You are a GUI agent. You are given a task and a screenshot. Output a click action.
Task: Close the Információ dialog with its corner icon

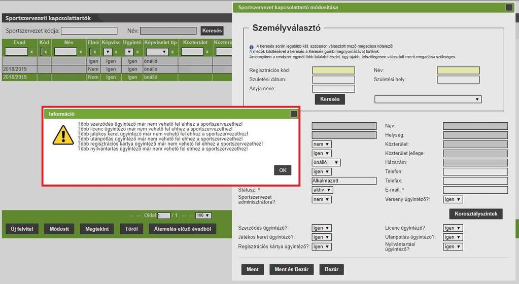point(293,114)
